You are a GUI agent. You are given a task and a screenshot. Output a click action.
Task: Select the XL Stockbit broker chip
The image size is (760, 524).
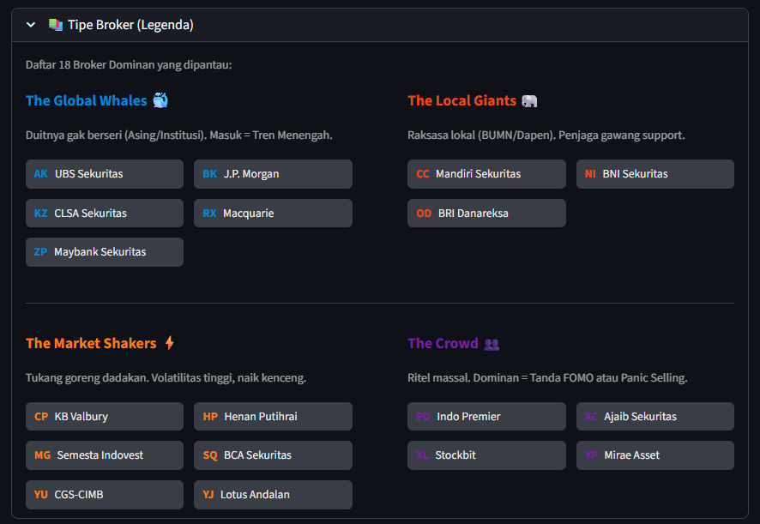[486, 455]
